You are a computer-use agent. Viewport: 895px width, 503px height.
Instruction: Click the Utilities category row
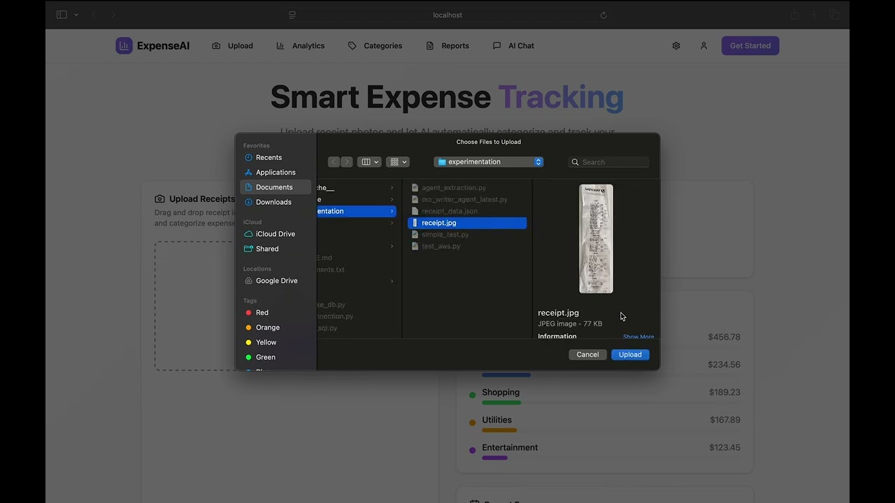(605, 423)
